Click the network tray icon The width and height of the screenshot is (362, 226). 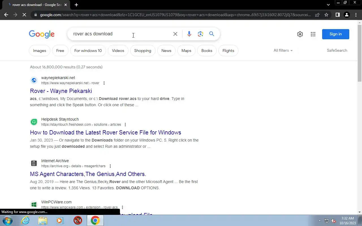tap(327, 221)
